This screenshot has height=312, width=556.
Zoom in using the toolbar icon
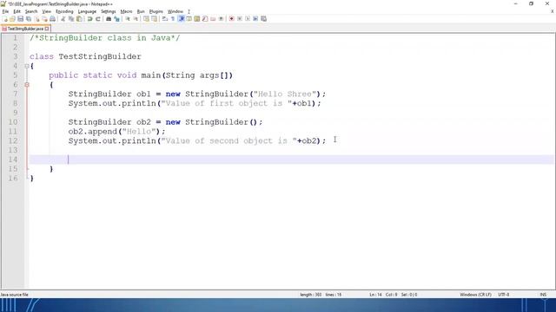(x=128, y=19)
